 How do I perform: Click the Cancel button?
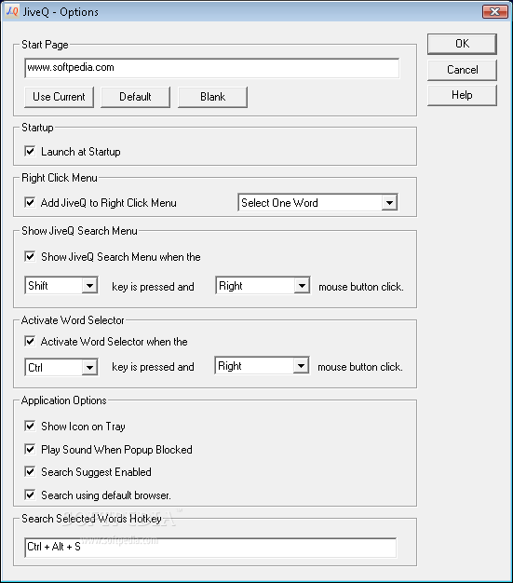462,70
